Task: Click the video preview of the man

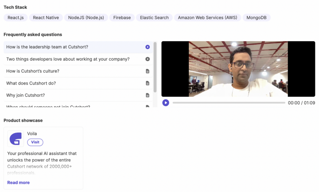Action: click(238, 69)
